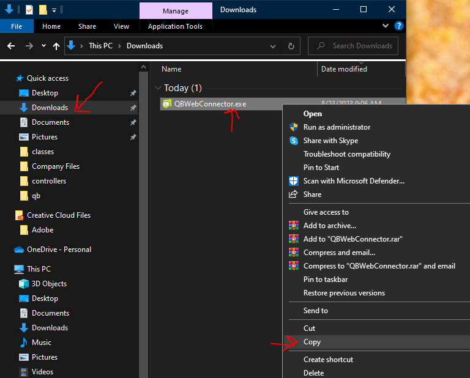Image resolution: width=470 pixels, height=378 pixels.
Task: Click the Back arrow navigation button
Action: (11, 46)
